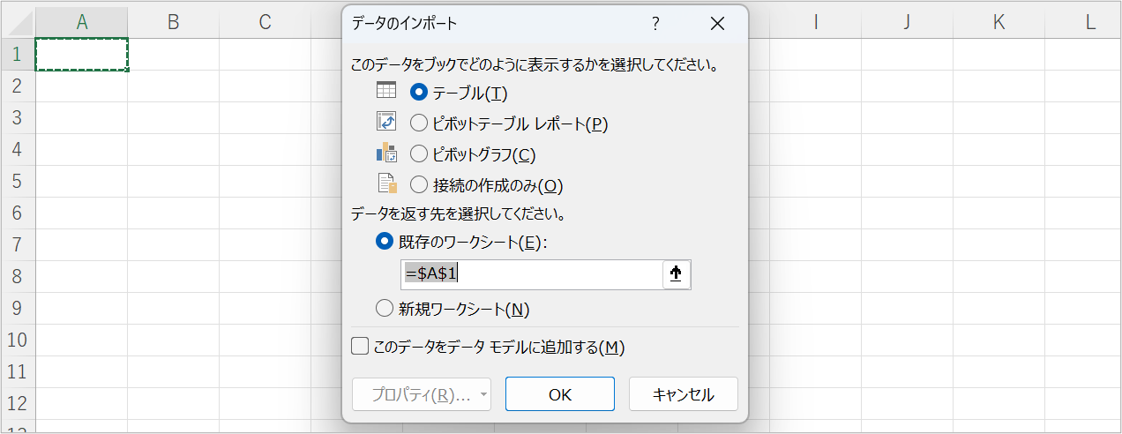
Task: Select column B header
Action: click(x=173, y=23)
